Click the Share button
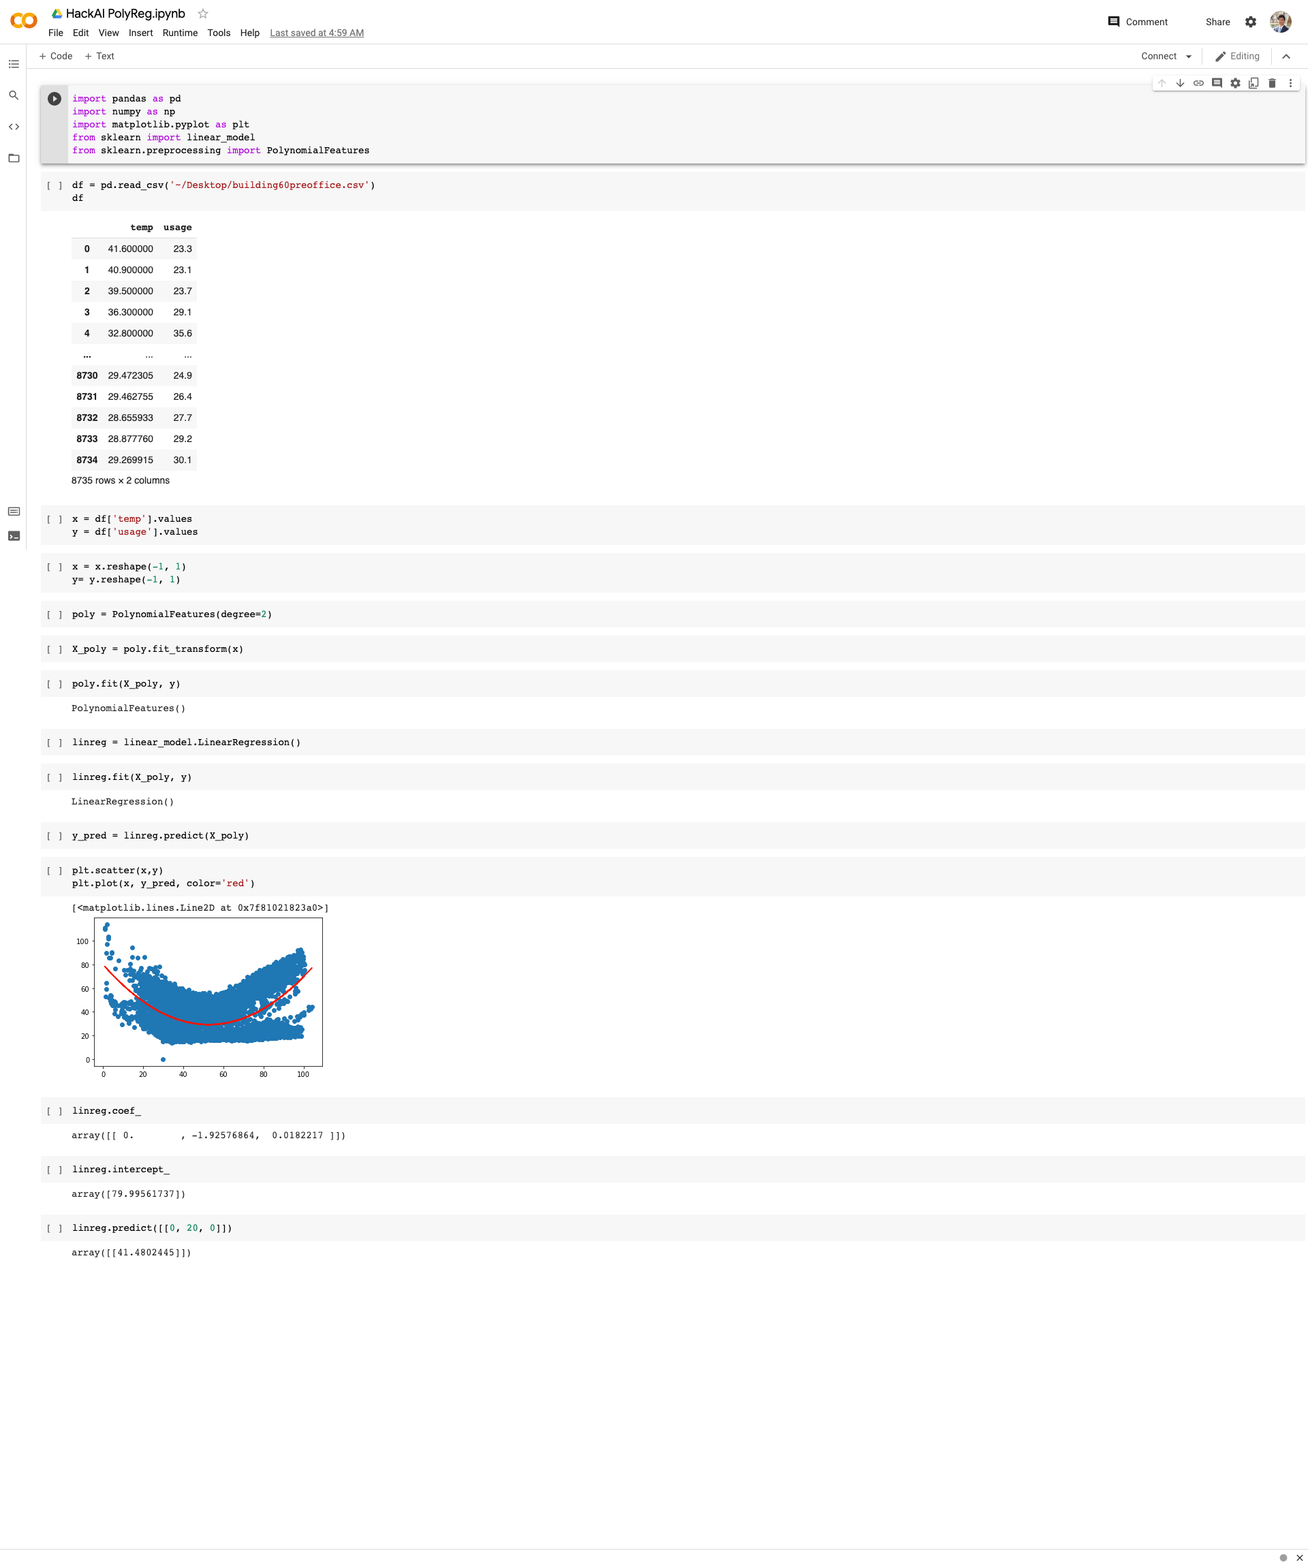Image resolution: width=1308 pixels, height=1566 pixels. coord(1217,22)
